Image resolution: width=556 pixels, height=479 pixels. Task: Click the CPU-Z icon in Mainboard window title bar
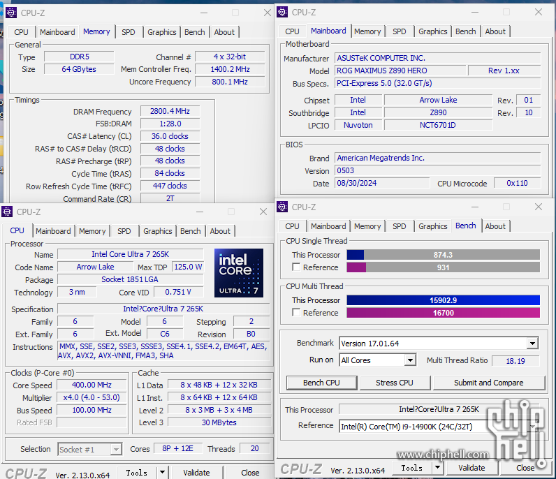pyautogui.click(x=282, y=12)
